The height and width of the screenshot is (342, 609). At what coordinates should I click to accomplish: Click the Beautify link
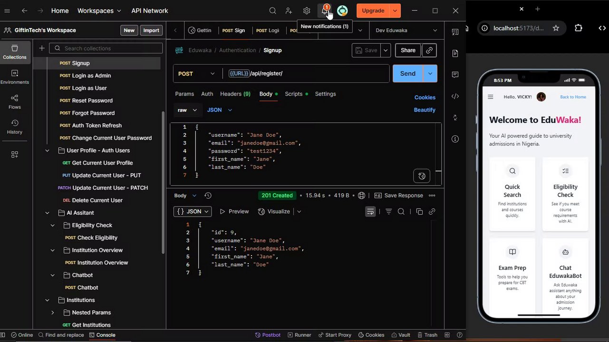coord(425,110)
